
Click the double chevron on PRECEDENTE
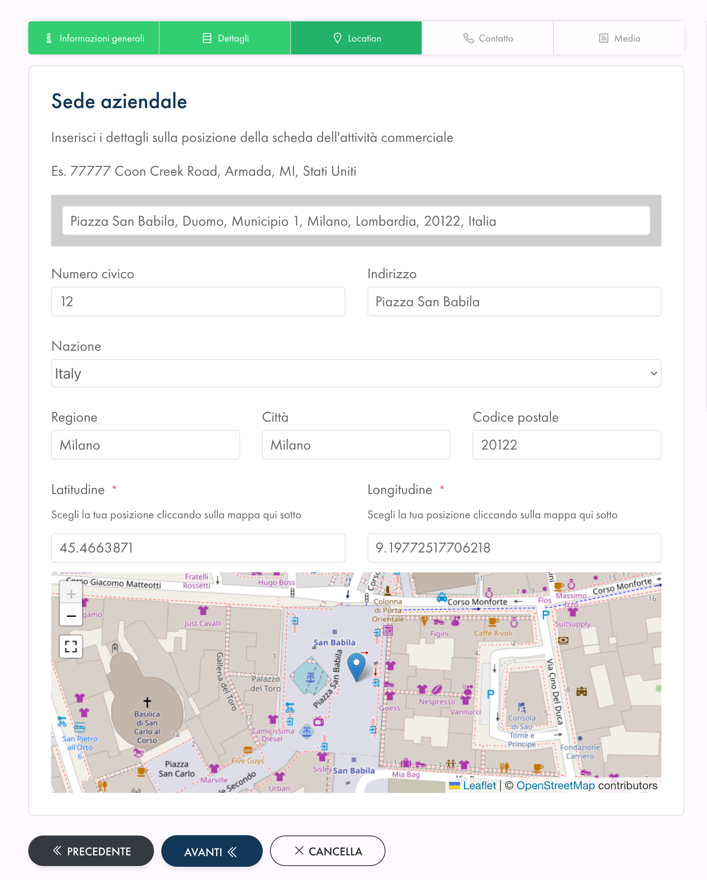point(57,850)
